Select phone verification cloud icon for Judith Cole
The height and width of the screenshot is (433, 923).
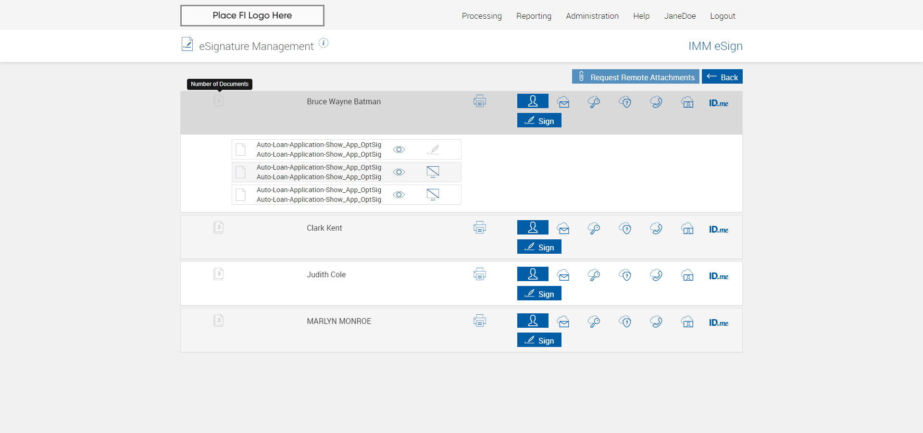[656, 275]
